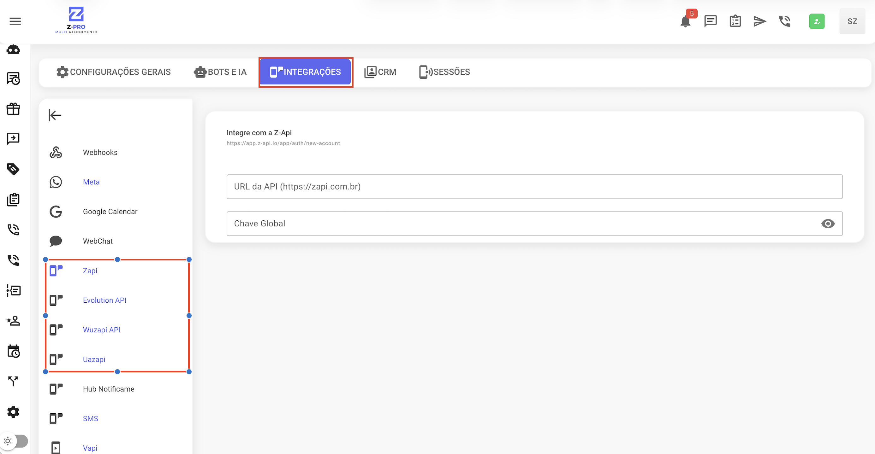Open the notifications bell icon
This screenshot has height=454, width=875.
pos(686,22)
